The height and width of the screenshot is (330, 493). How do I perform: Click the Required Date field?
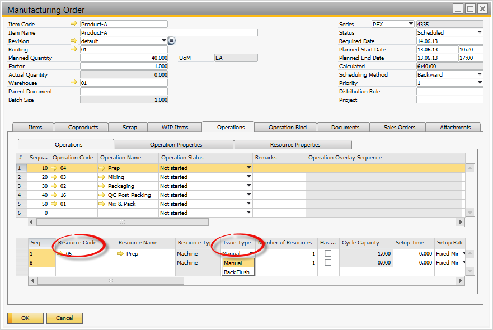pos(449,41)
